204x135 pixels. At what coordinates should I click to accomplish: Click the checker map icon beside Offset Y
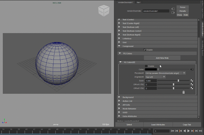(192, 88)
